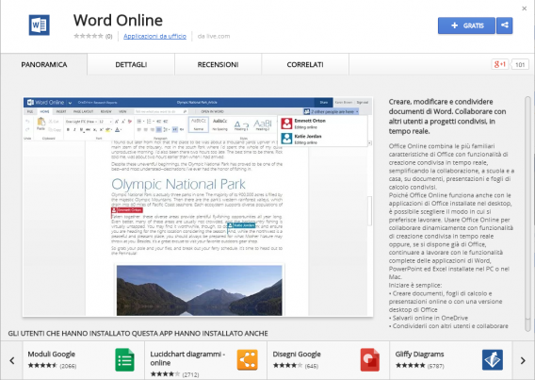Click the (5787) review count for Gliffy
Viewport: 535px width, 380px height.
tap(436, 366)
